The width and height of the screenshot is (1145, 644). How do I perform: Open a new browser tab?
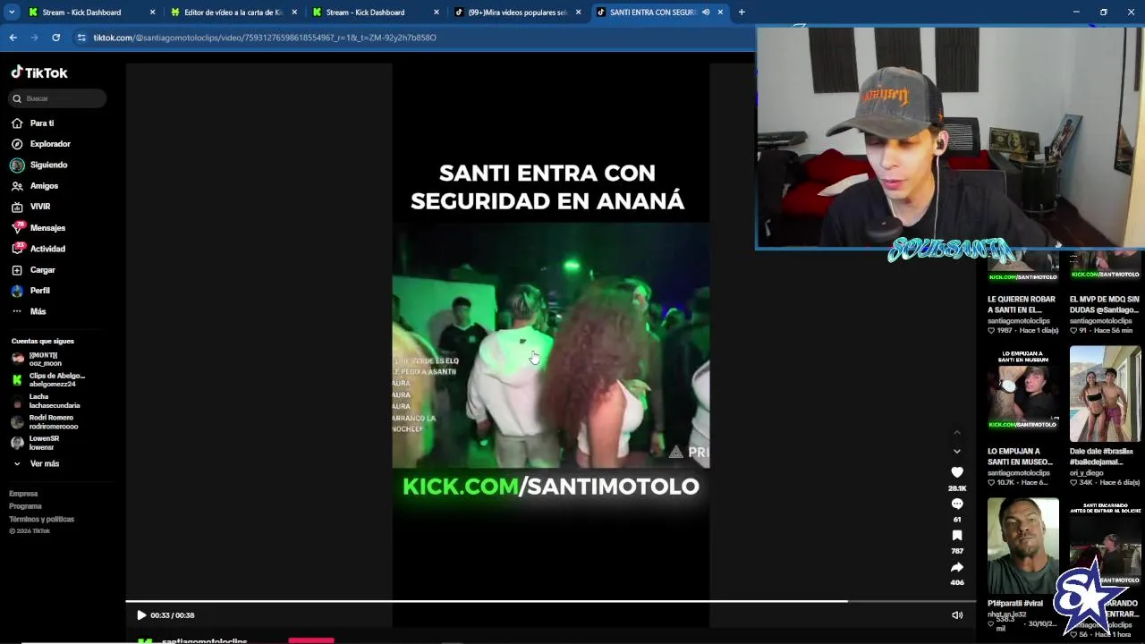[x=742, y=13]
